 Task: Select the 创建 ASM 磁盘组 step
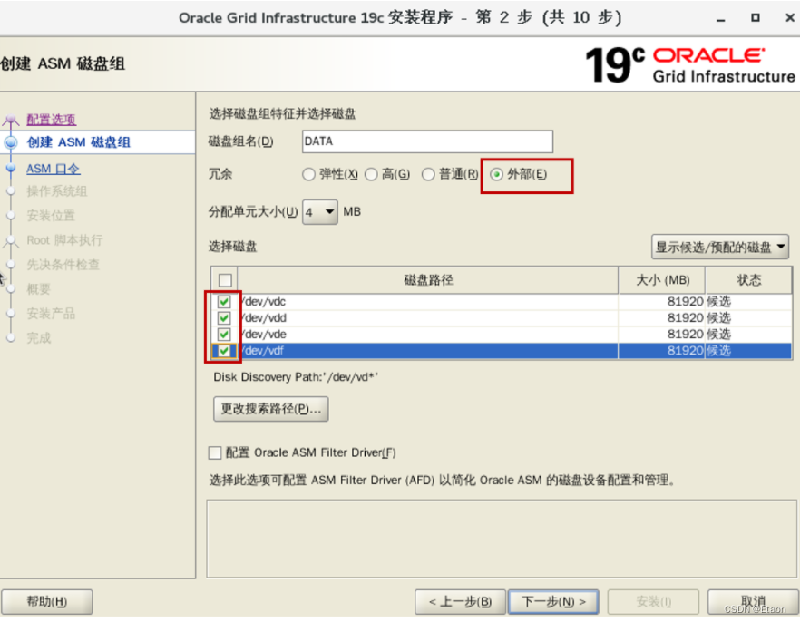pos(79,142)
